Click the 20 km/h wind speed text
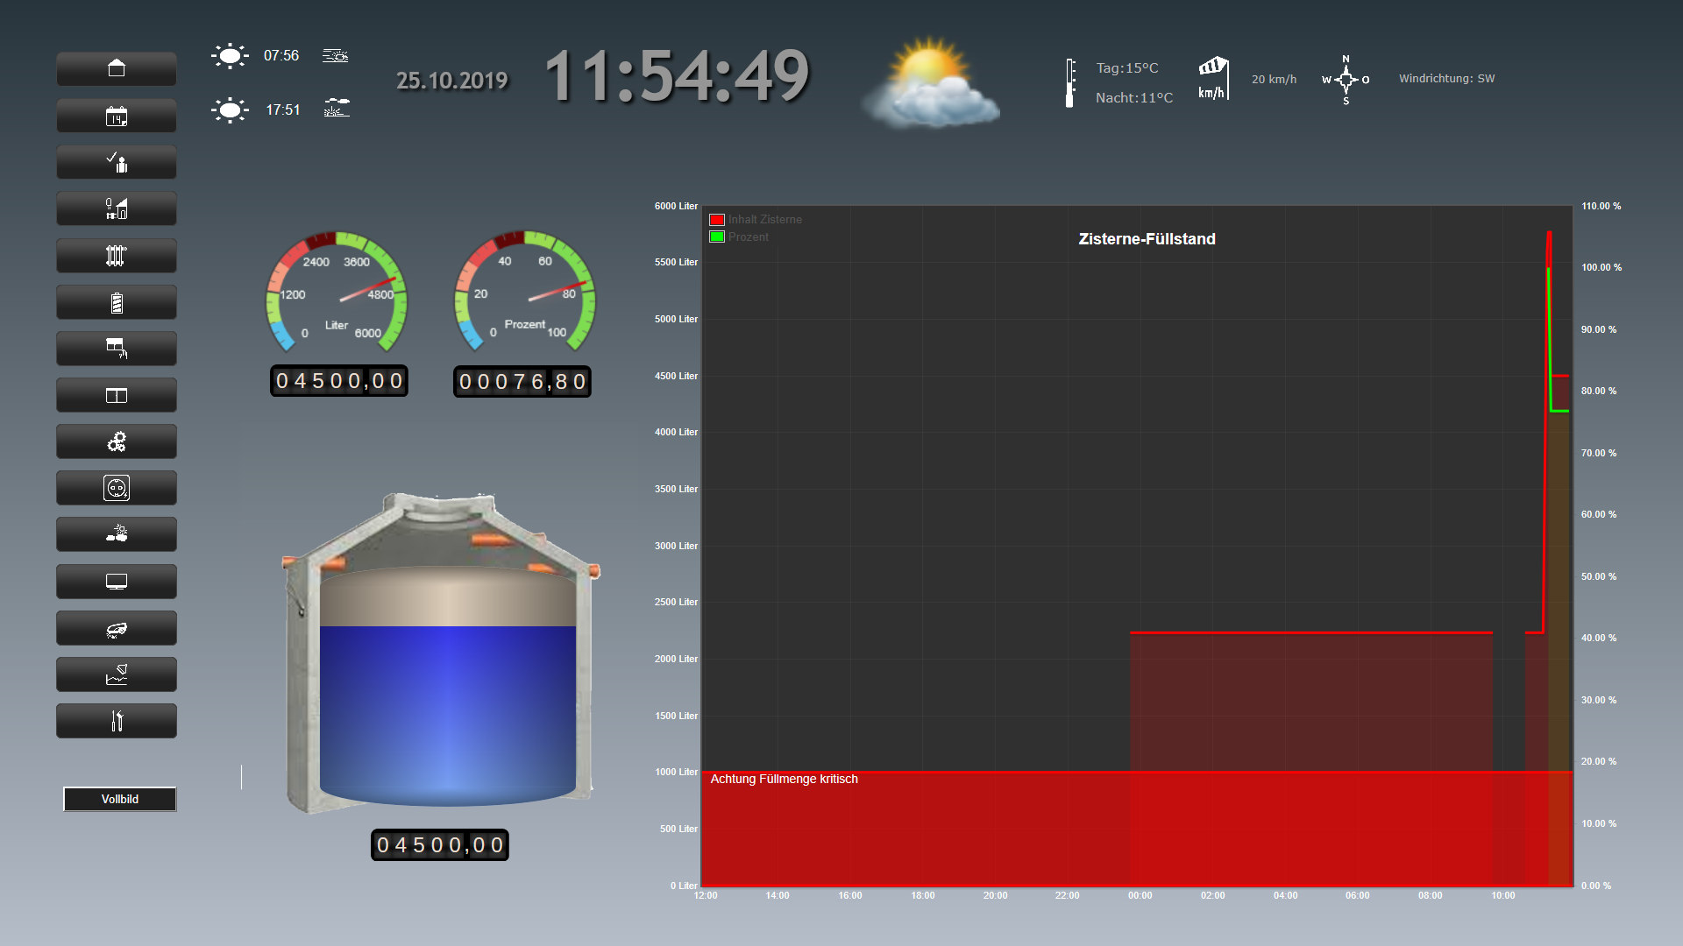Viewport: 1683px width, 946px height. (1274, 80)
